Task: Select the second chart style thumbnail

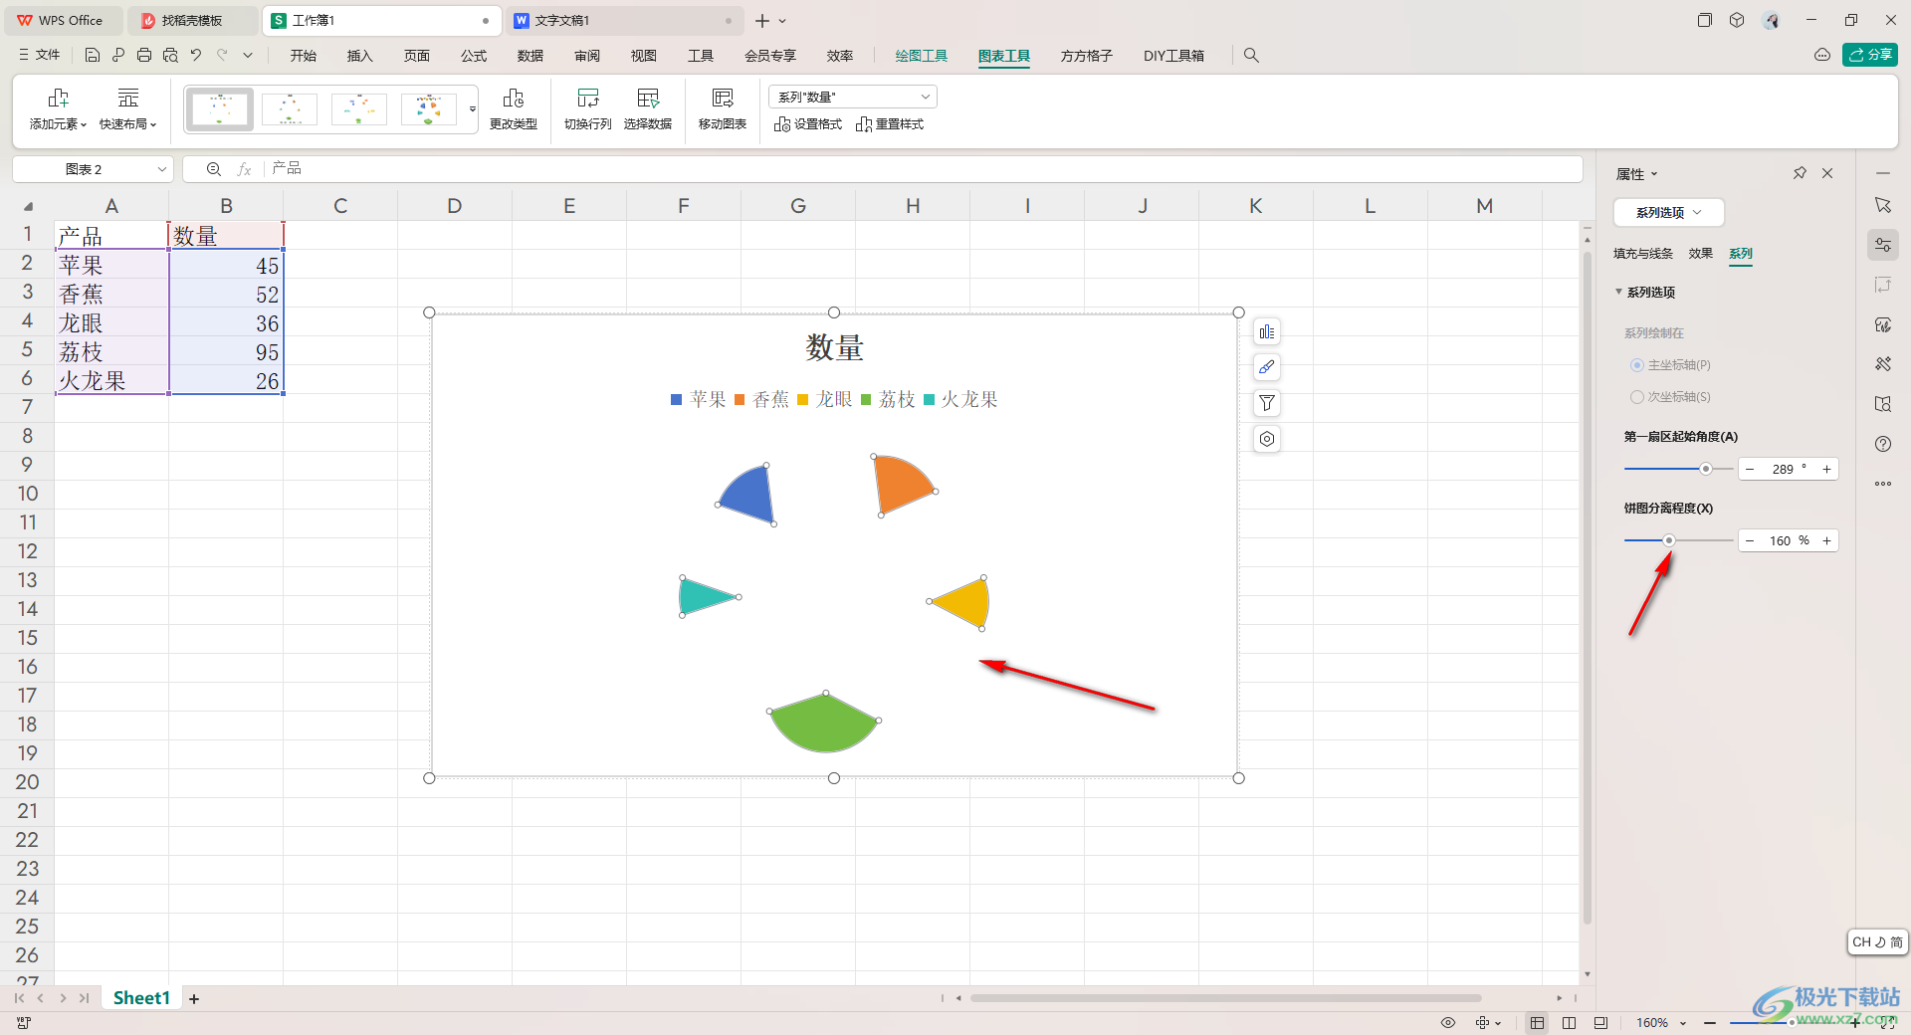Action: point(290,108)
